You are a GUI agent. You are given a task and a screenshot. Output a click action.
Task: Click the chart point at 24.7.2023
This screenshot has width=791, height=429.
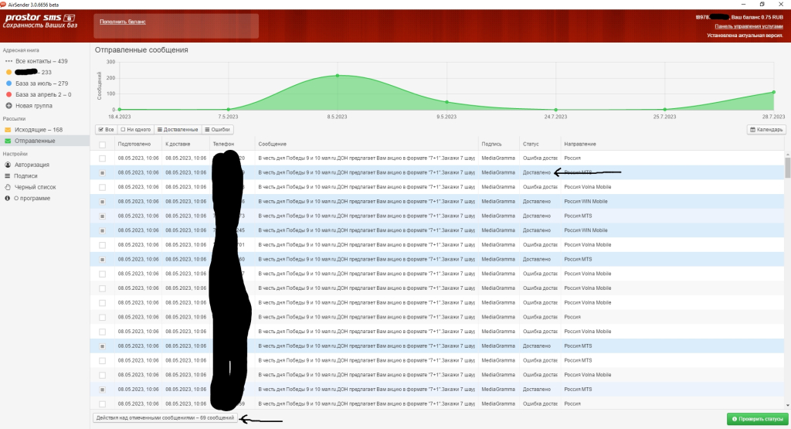tap(556, 110)
